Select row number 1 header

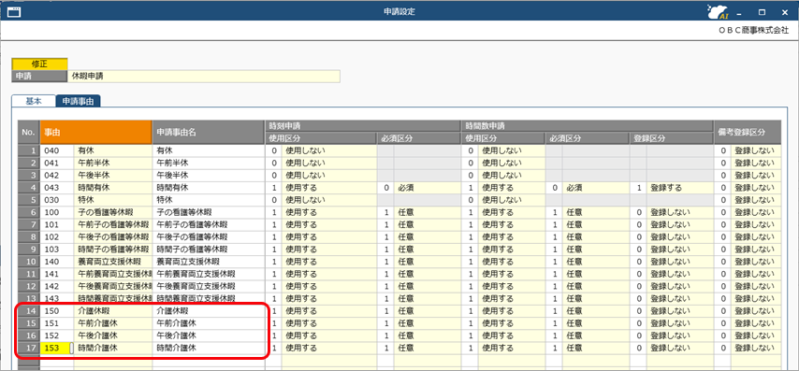[28, 150]
